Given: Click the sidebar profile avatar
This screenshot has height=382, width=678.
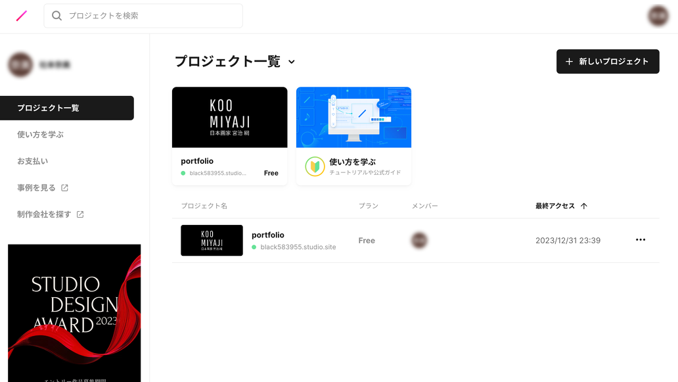Looking at the screenshot, I should tap(20, 65).
